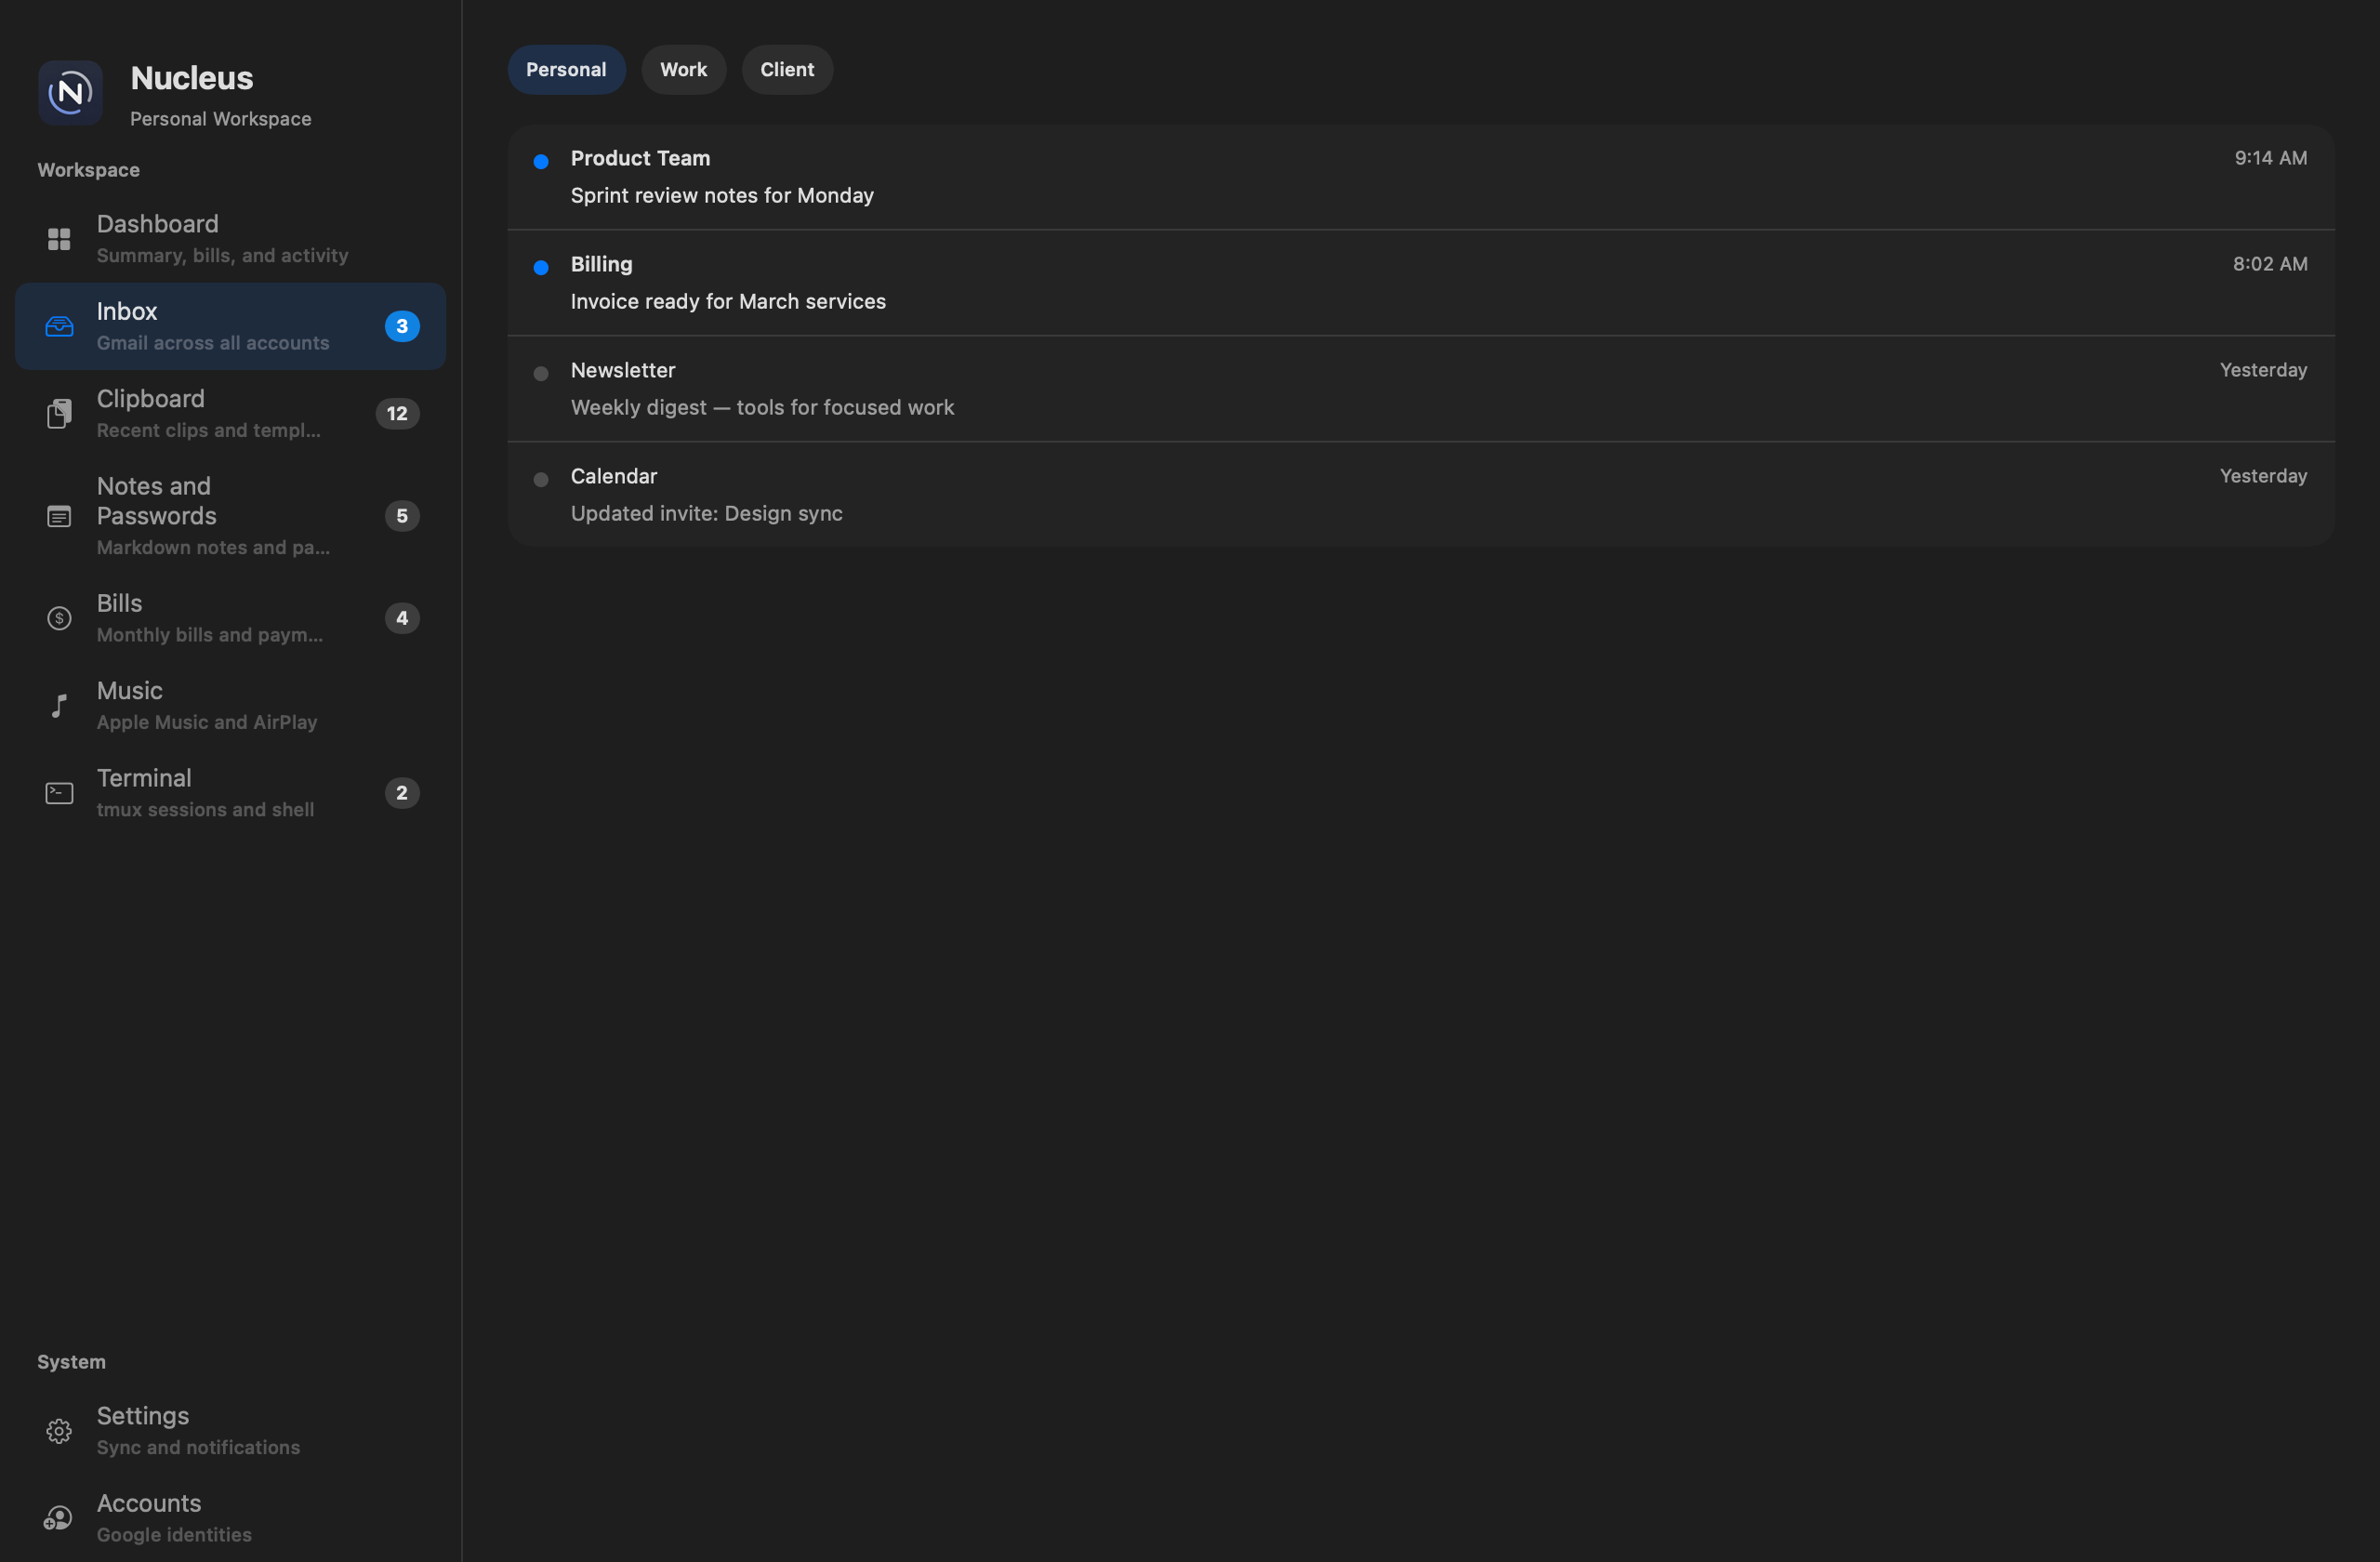
Task: Click the 9:14 AM timestamp
Action: (x=2271, y=158)
